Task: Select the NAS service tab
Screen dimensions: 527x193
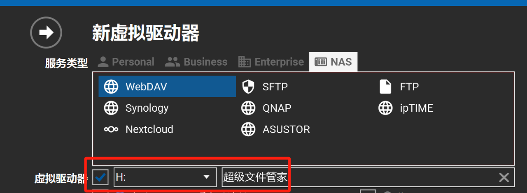Action: (333, 62)
